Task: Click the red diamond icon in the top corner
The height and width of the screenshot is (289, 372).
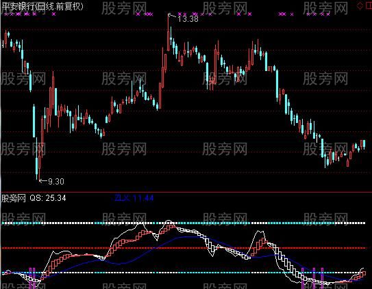Action: (360, 5)
